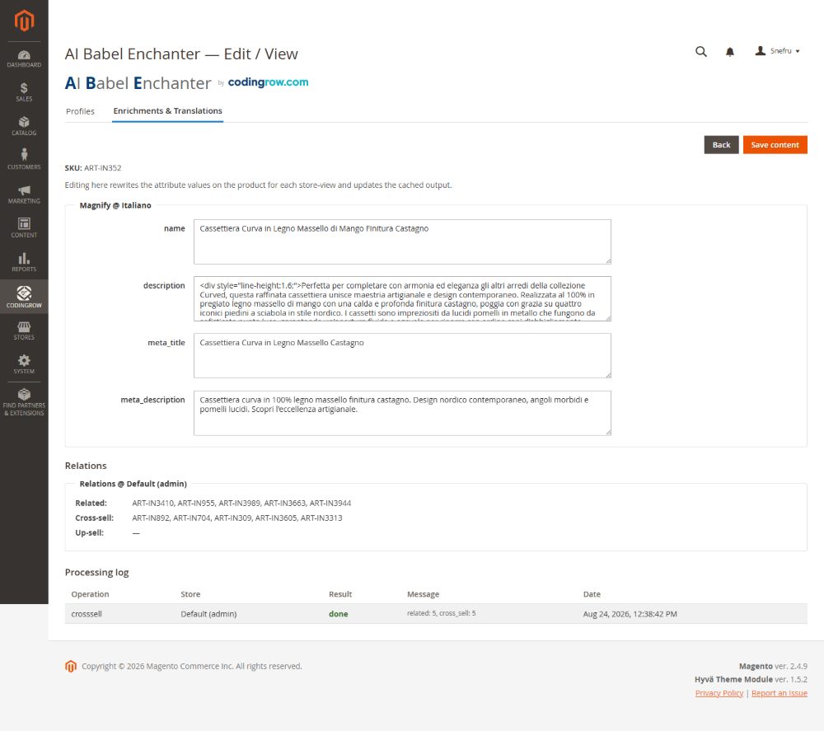Click into the description text area
The image size is (824, 731).
(x=402, y=298)
